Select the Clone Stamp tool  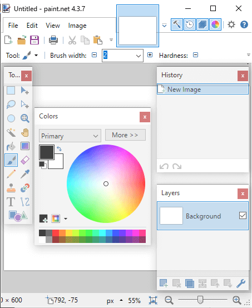coord(11,188)
